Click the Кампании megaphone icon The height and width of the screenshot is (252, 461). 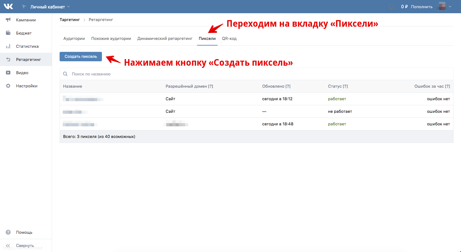click(x=8, y=20)
